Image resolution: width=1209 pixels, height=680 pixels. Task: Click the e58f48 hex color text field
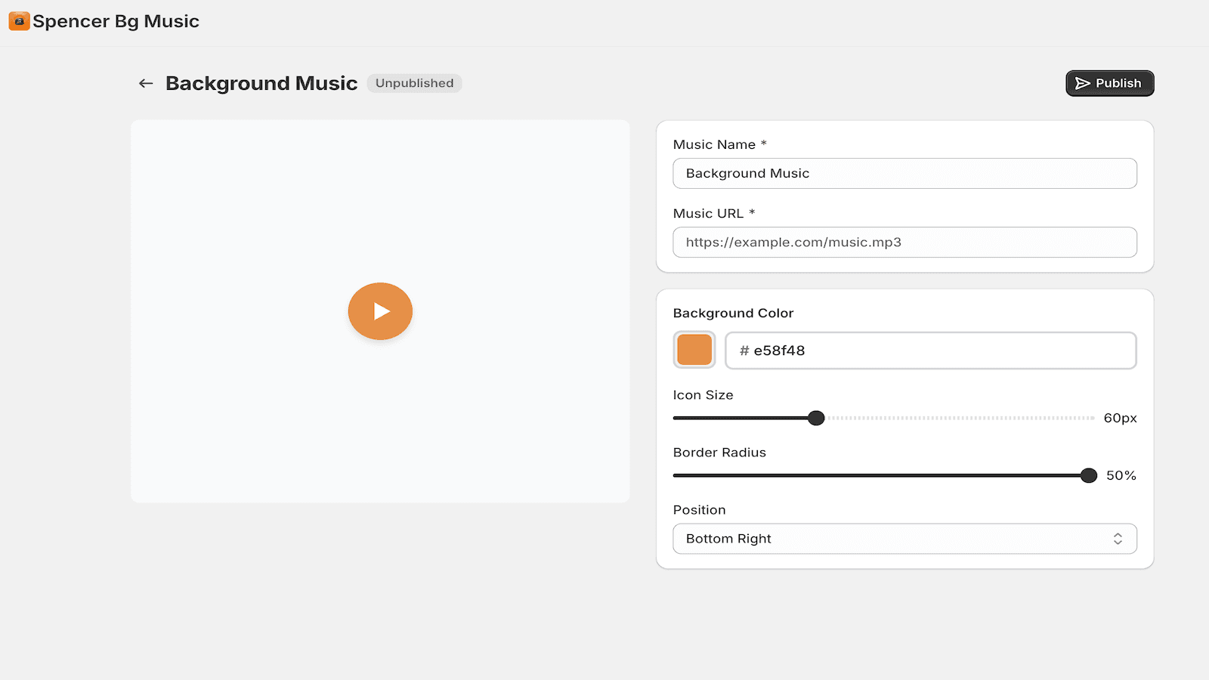[x=929, y=350]
